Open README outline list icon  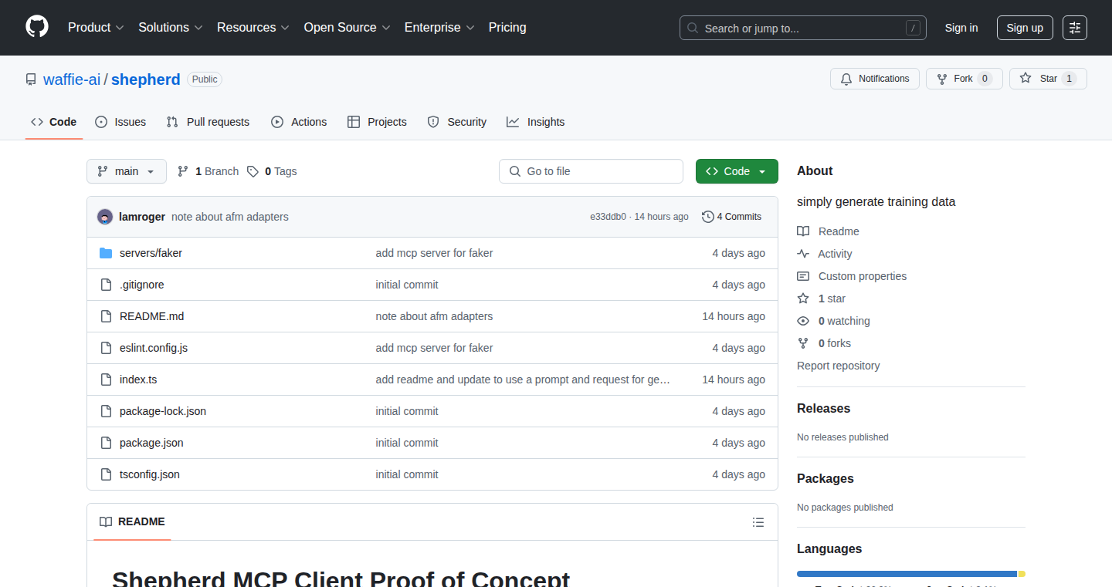coord(758,522)
